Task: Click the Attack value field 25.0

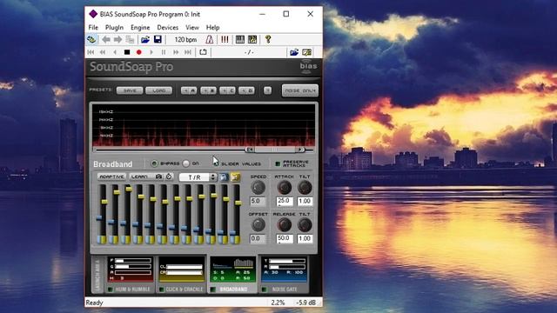Action: point(285,201)
